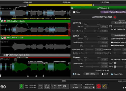Toggle the Pitch checkbox
126x91 pixels.
[74, 36]
